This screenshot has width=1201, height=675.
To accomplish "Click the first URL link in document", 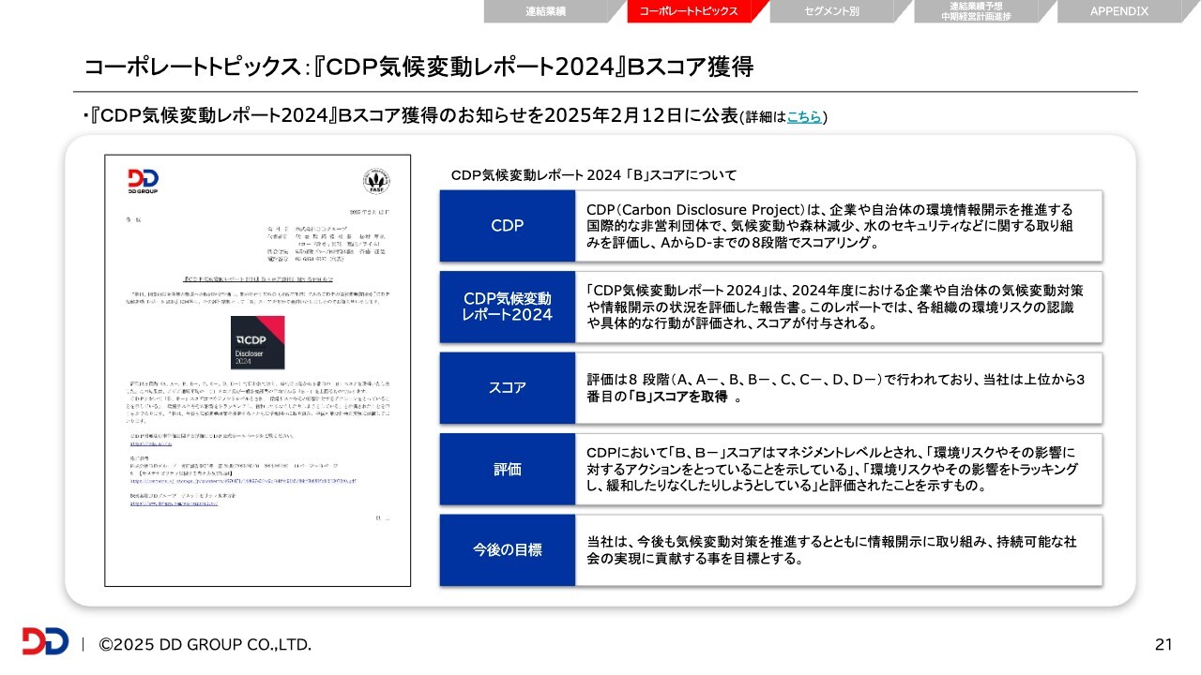I will point(153,446).
